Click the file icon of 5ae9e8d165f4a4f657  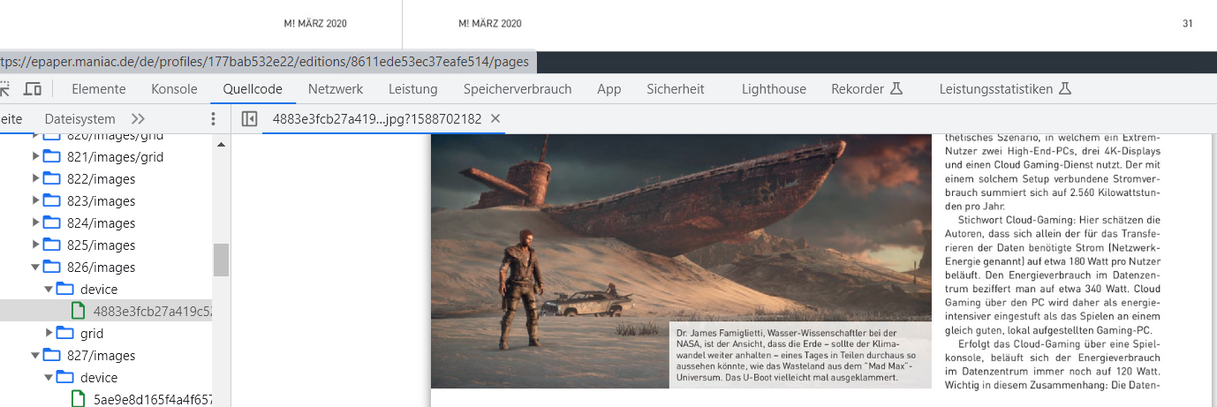[78, 399]
